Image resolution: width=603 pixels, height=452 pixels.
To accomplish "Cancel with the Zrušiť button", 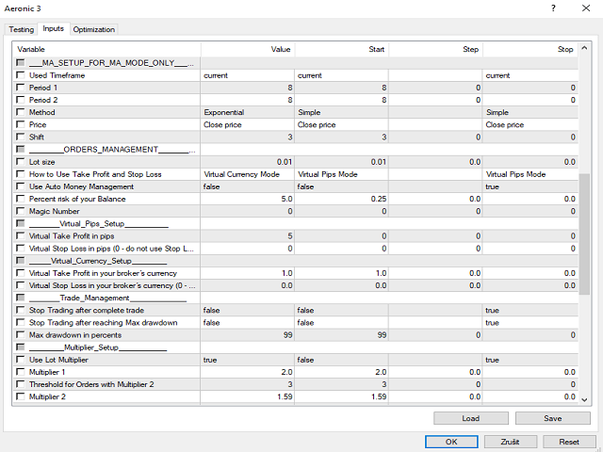I will (x=510, y=442).
